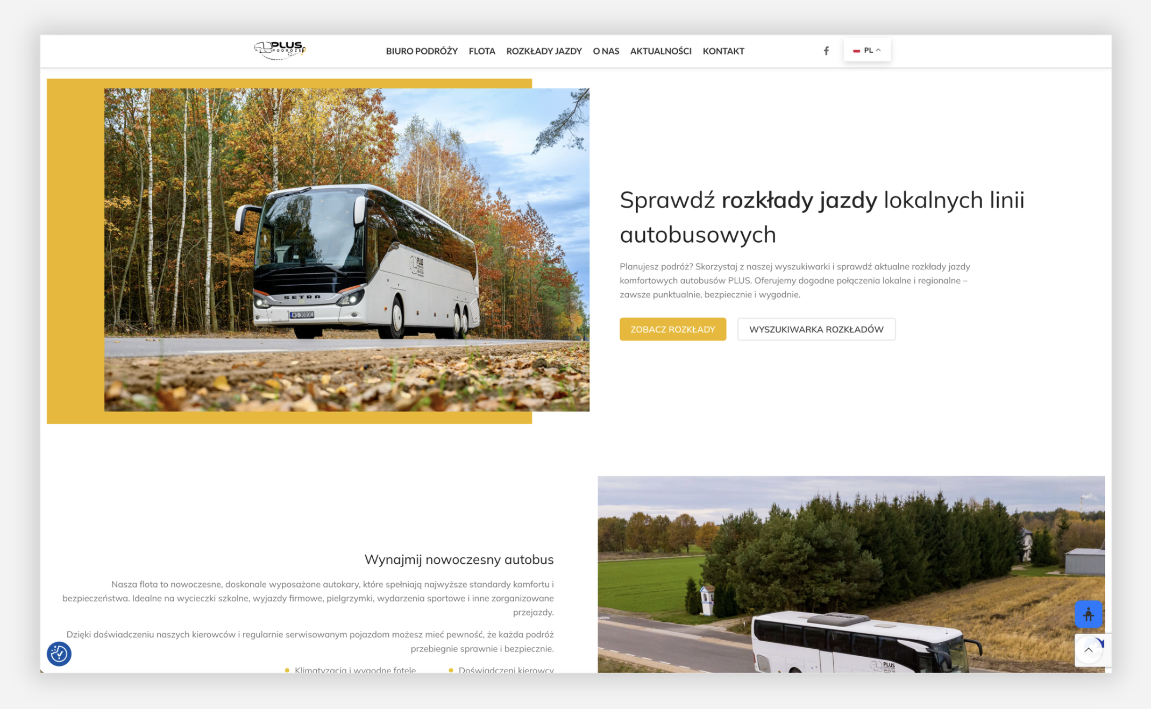Open the Rozkłady Jazdy menu item
This screenshot has height=709, width=1151.
(544, 51)
